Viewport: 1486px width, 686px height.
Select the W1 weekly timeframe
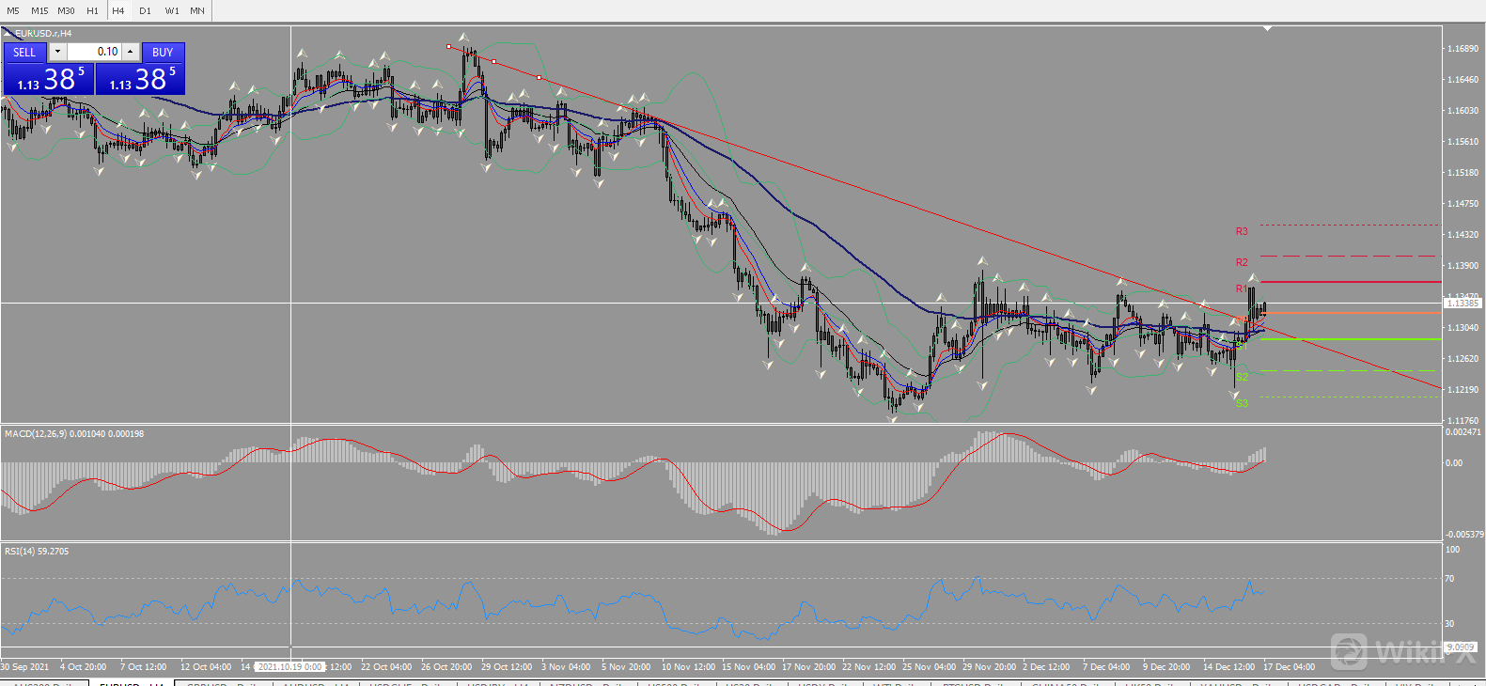(172, 10)
